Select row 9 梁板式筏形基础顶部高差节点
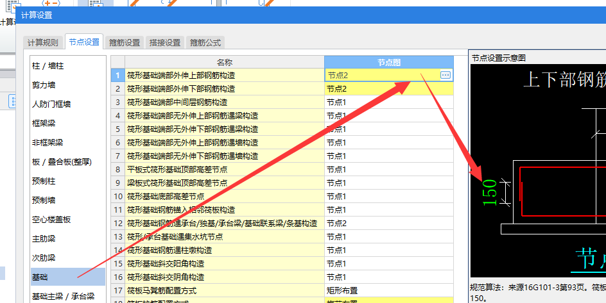This screenshot has height=303, width=606. (225, 183)
